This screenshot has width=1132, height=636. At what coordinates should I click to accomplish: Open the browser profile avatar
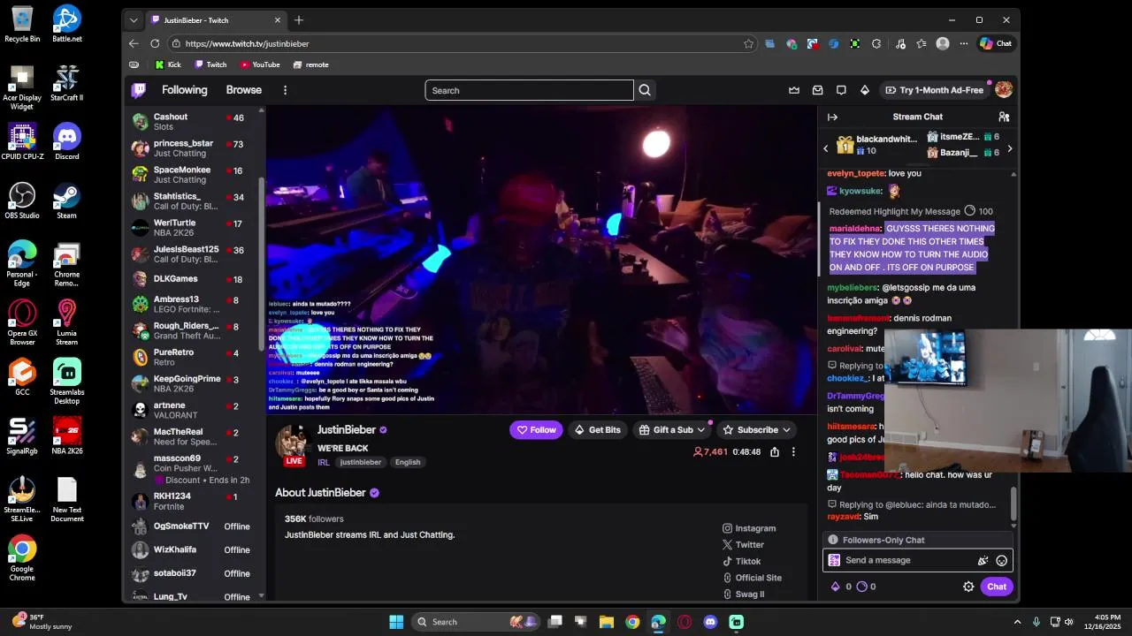pyautogui.click(x=943, y=43)
